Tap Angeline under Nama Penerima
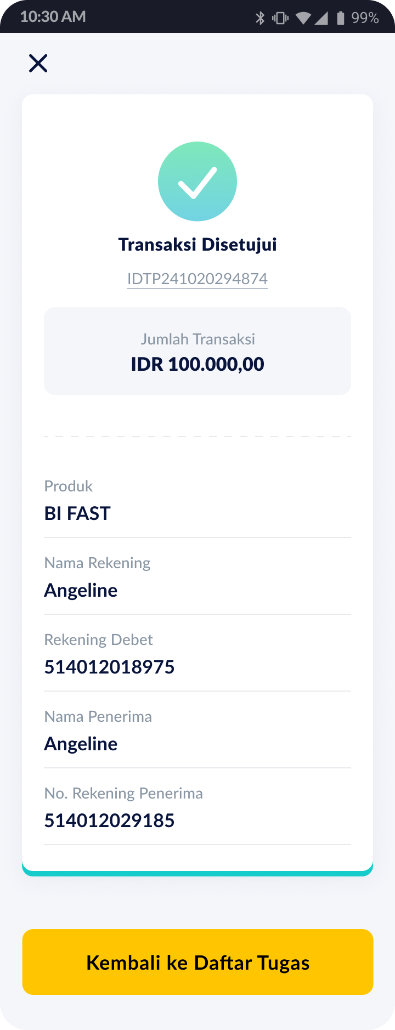 pyautogui.click(x=81, y=744)
